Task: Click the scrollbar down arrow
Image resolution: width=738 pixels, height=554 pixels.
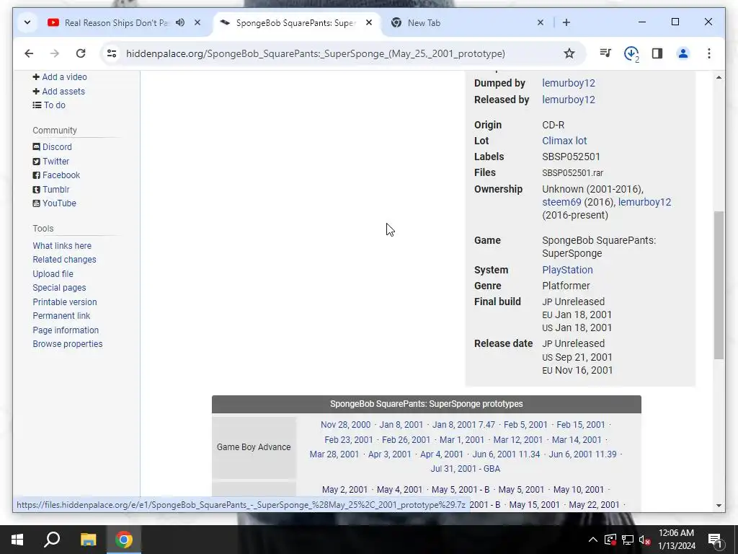Action: coord(719,506)
